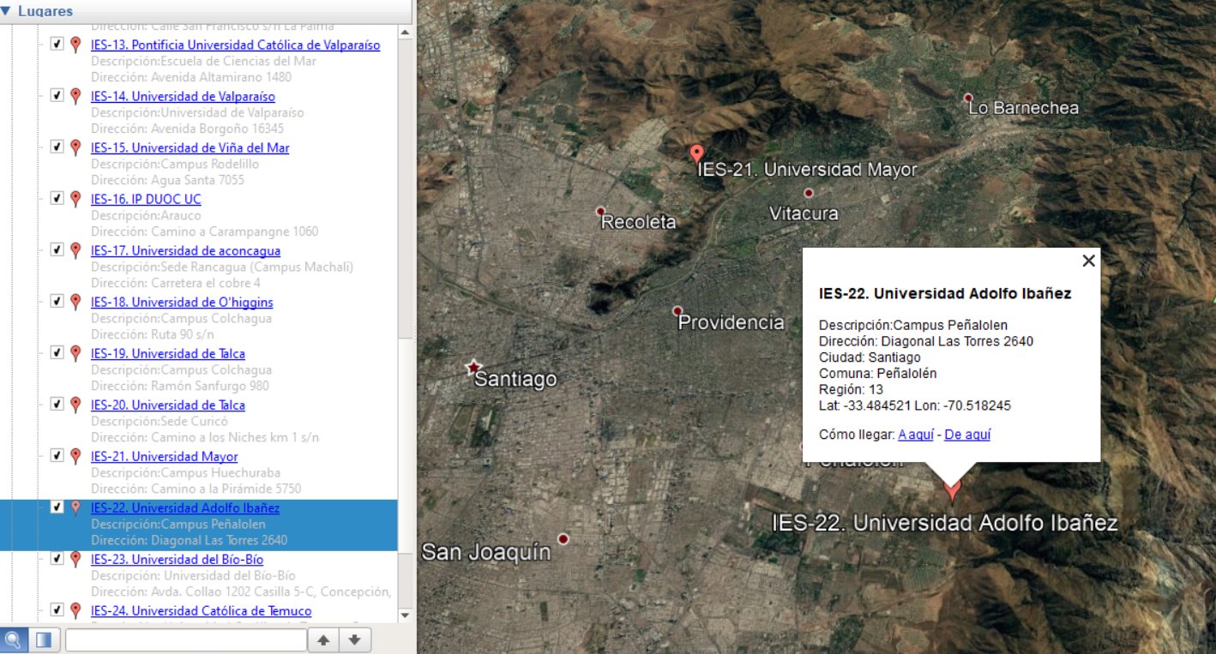Open the IES-17 Universidad de aconcagua link

pyautogui.click(x=185, y=250)
